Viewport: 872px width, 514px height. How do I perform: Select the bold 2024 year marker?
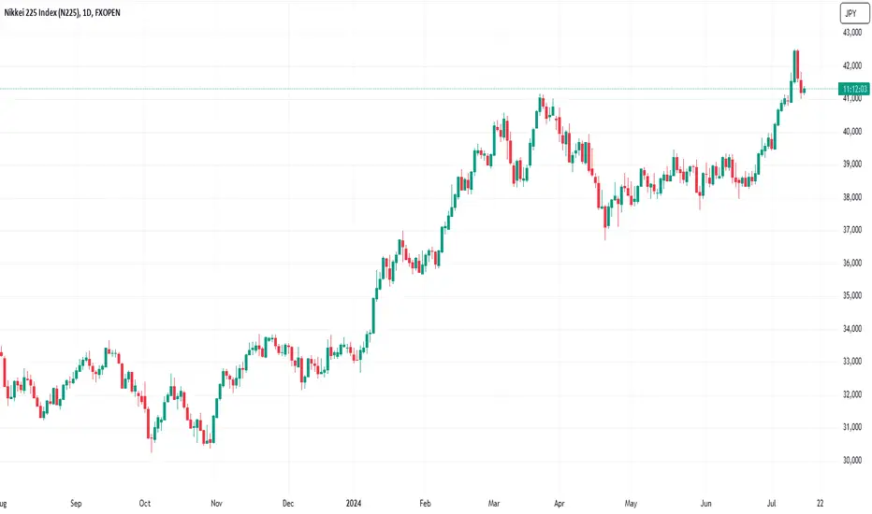click(353, 503)
